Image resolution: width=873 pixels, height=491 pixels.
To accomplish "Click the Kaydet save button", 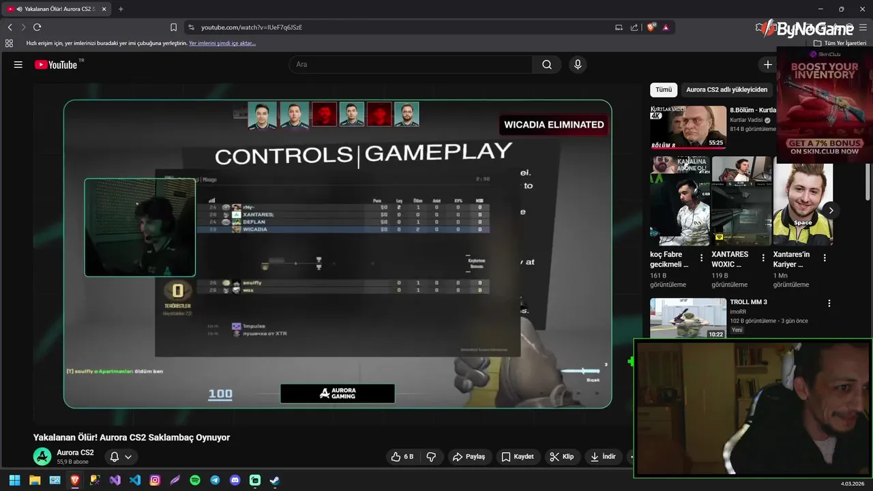I will 518,457.
